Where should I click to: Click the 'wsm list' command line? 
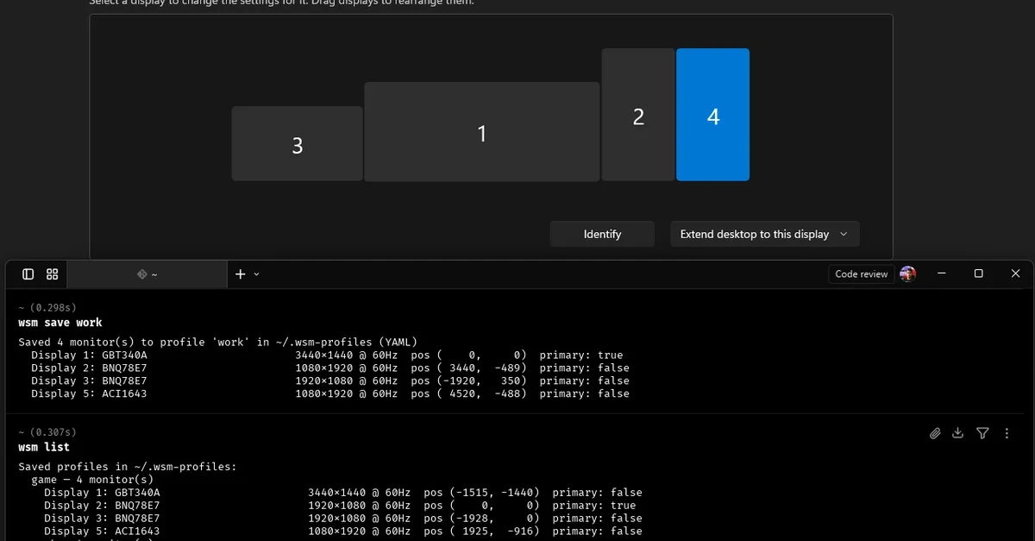click(44, 447)
